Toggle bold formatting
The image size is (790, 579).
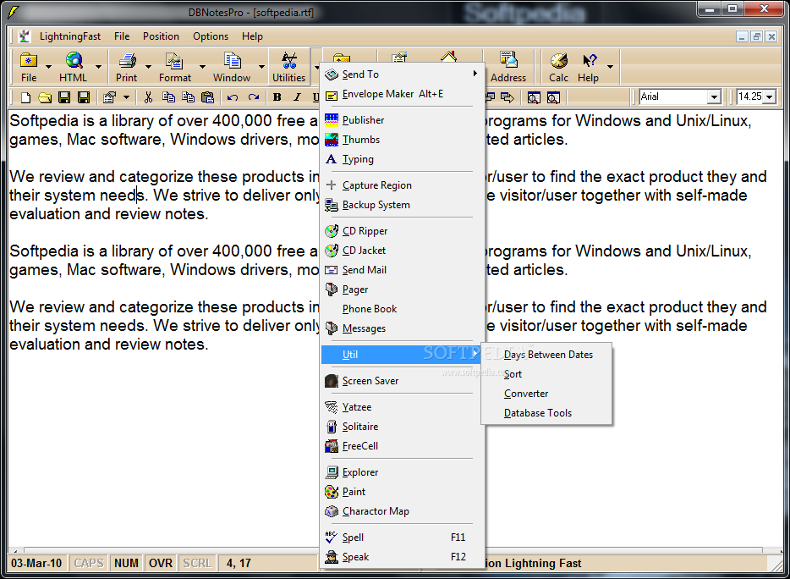[x=277, y=97]
